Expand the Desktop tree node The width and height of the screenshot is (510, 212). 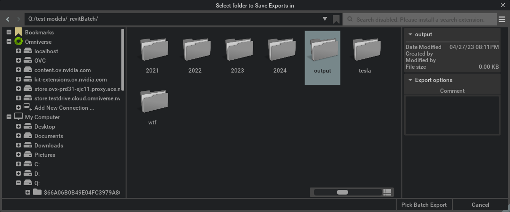18,127
